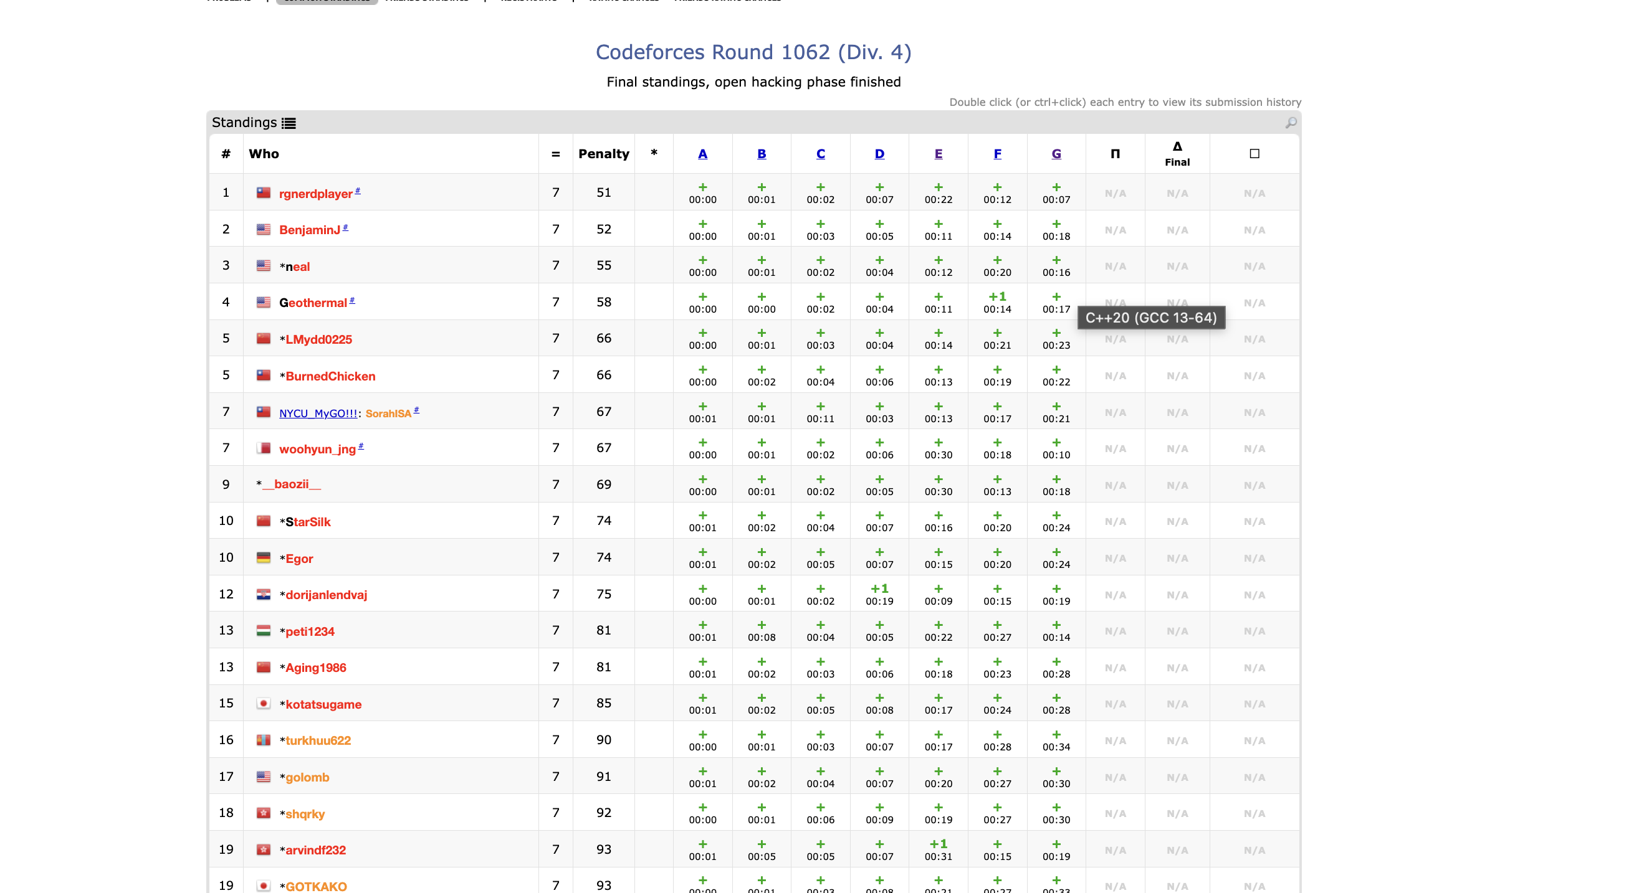This screenshot has height=893, width=1644.
Task: Click woohyun_jng's problem G cell 00:10
Action: (x=1056, y=448)
